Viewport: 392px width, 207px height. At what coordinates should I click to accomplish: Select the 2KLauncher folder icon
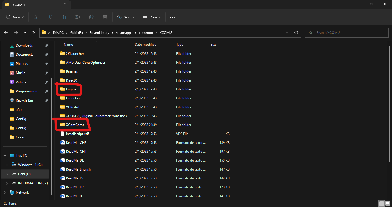[x=63, y=54]
